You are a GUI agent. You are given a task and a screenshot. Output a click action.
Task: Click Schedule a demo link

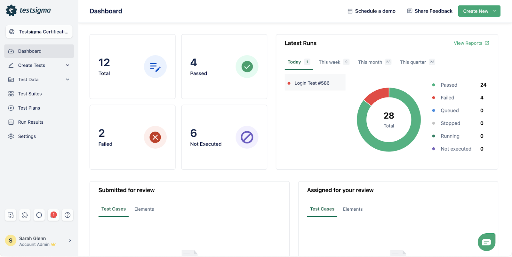coord(372,11)
